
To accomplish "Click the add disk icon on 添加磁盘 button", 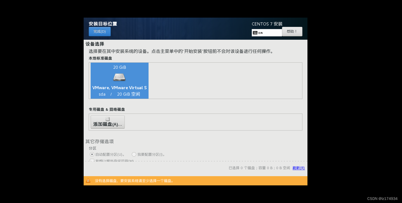I will (x=108, y=119).
